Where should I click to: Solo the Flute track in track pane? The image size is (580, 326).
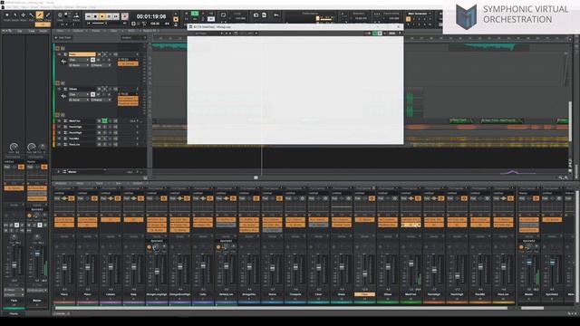(105, 54)
